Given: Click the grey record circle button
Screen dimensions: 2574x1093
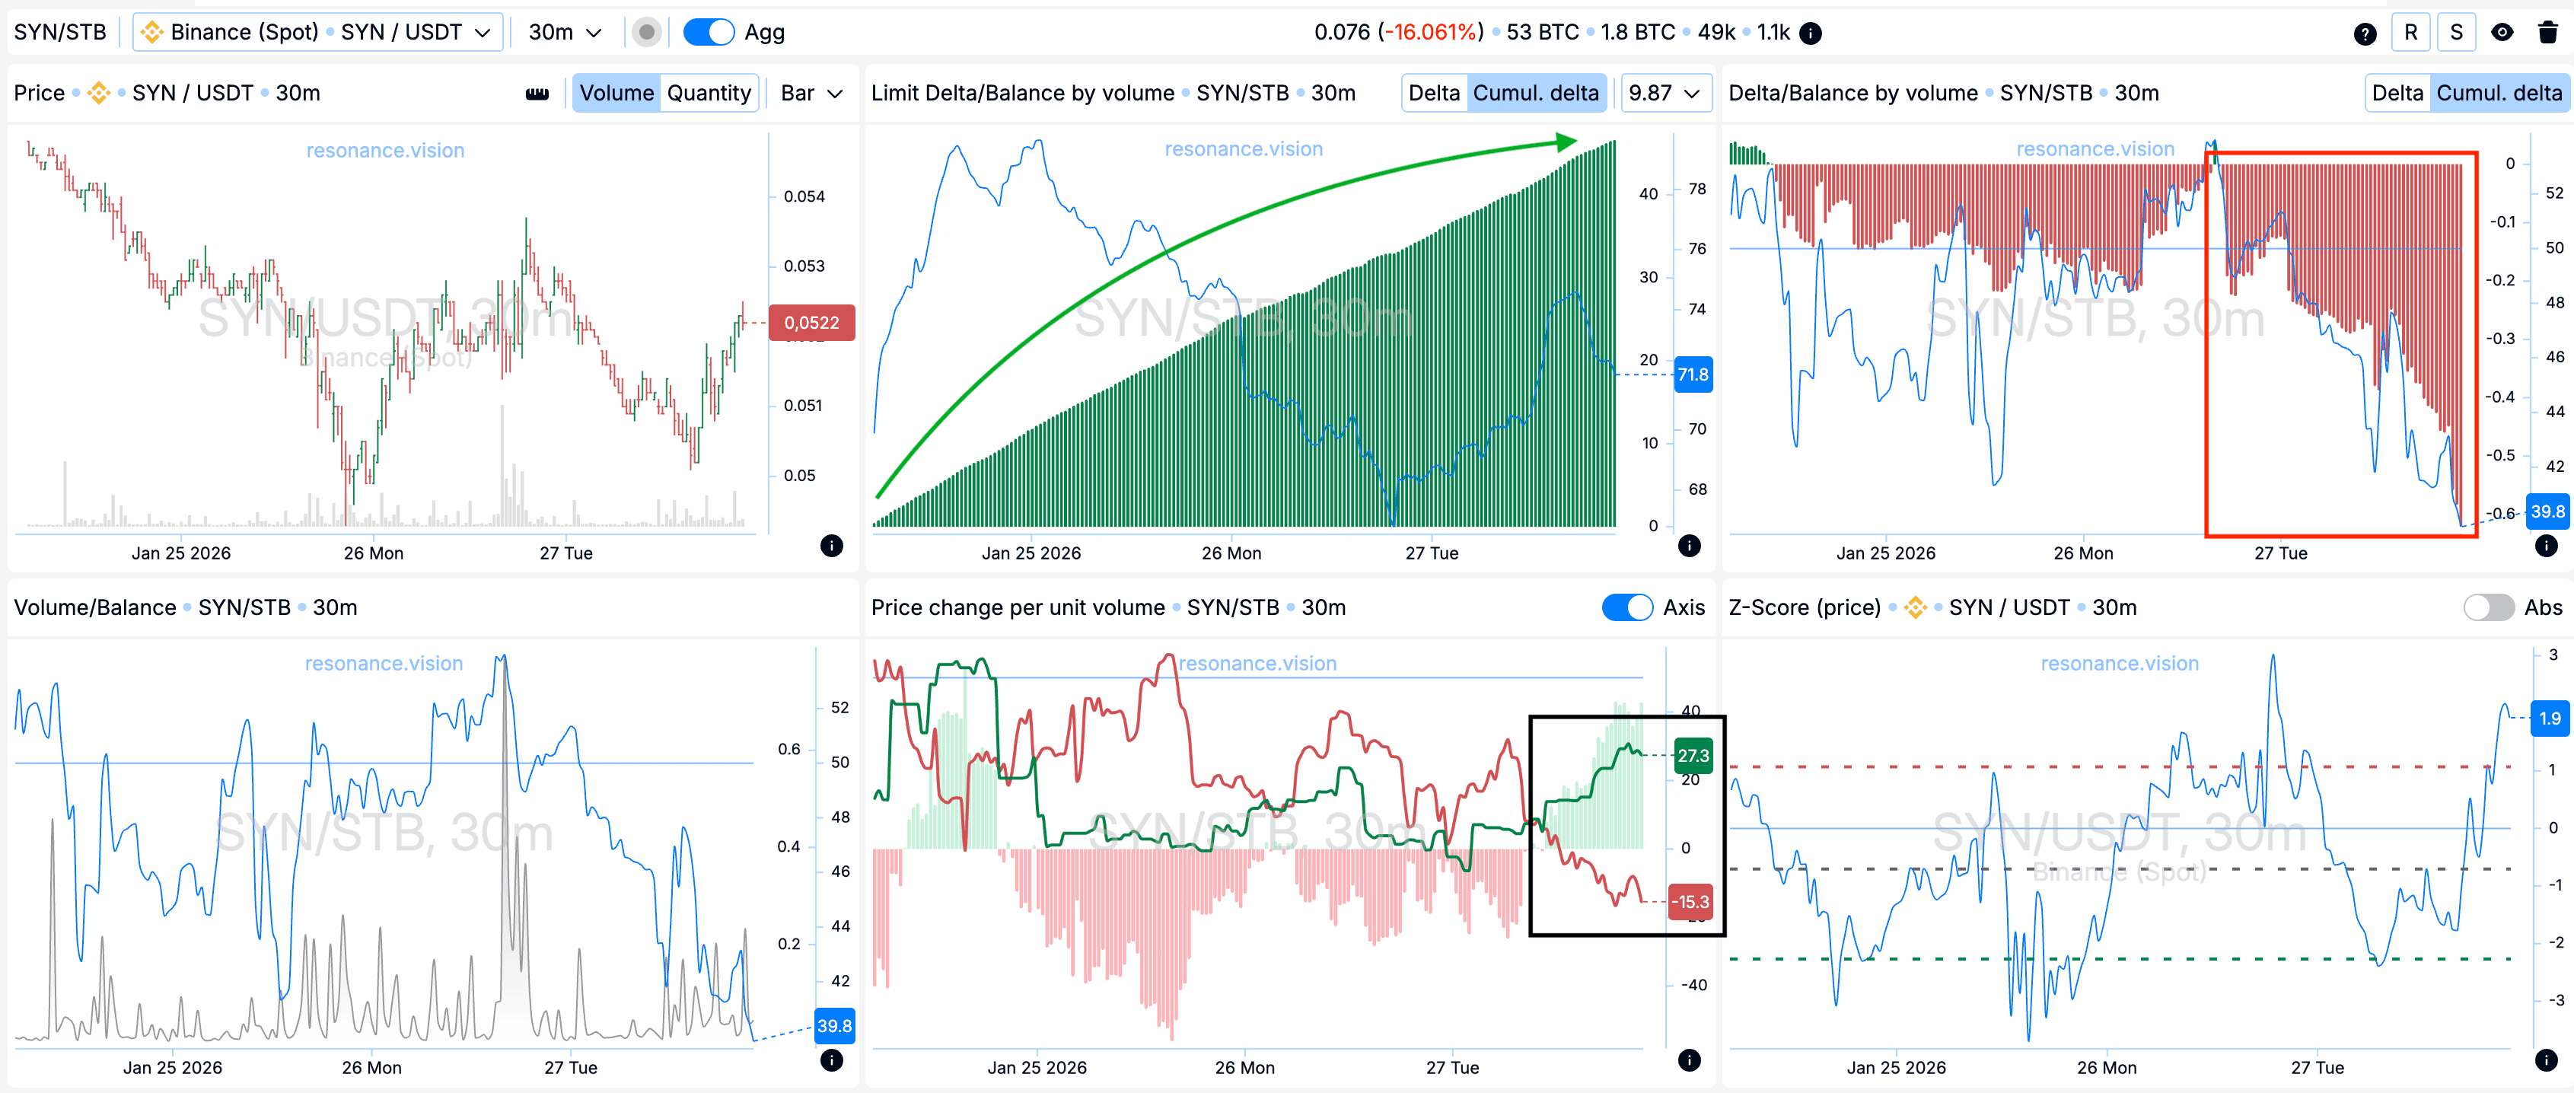Looking at the screenshot, I should [x=646, y=33].
